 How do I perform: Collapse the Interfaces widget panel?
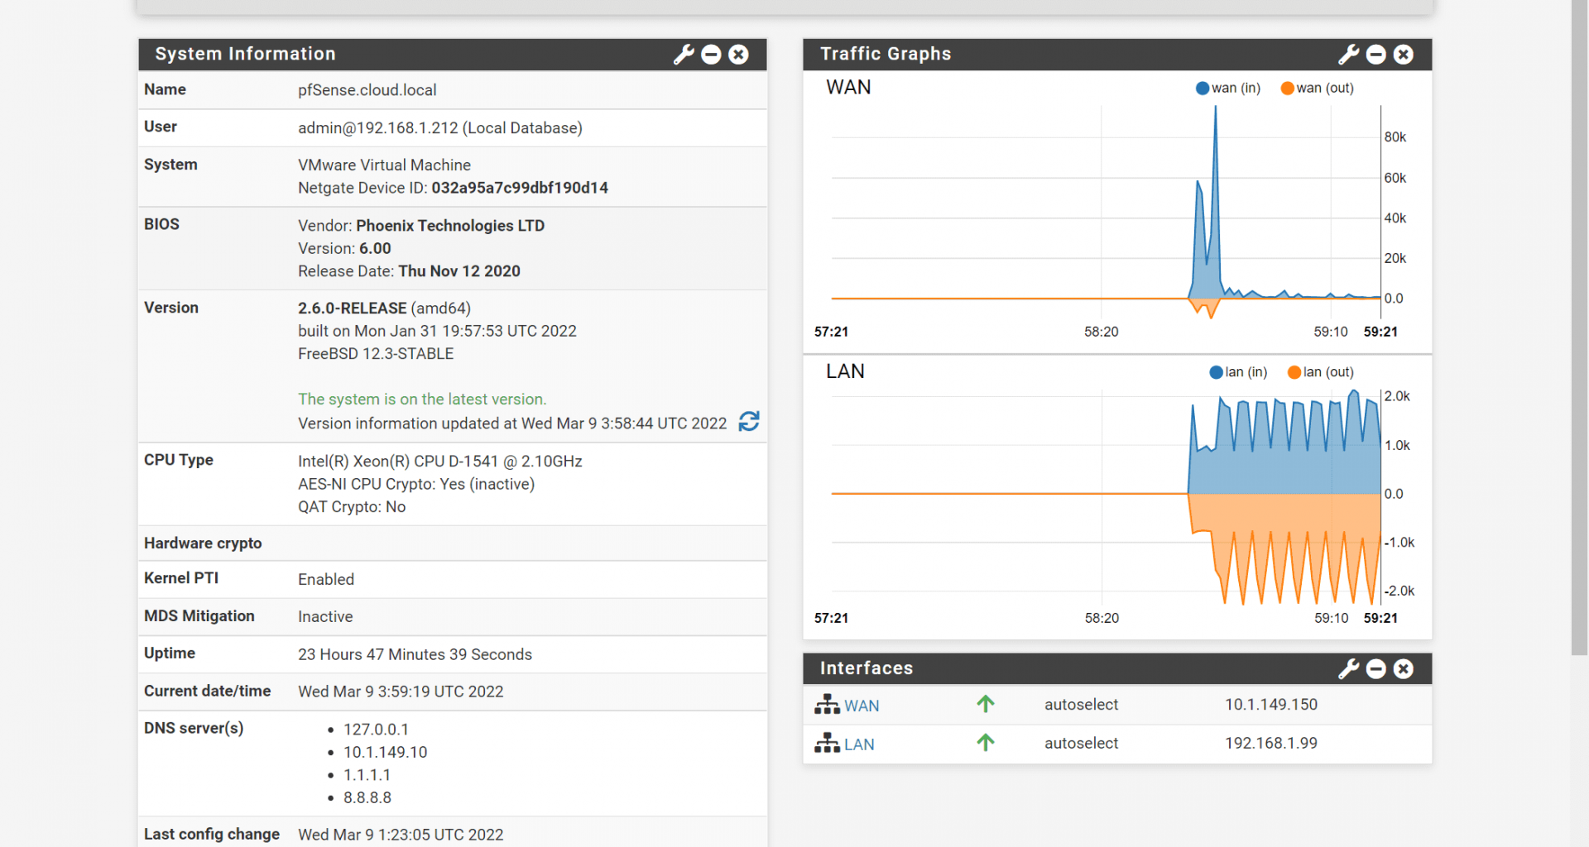(x=1375, y=669)
